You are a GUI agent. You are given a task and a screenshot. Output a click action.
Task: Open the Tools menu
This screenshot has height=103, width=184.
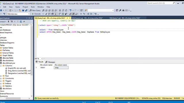[32, 7]
